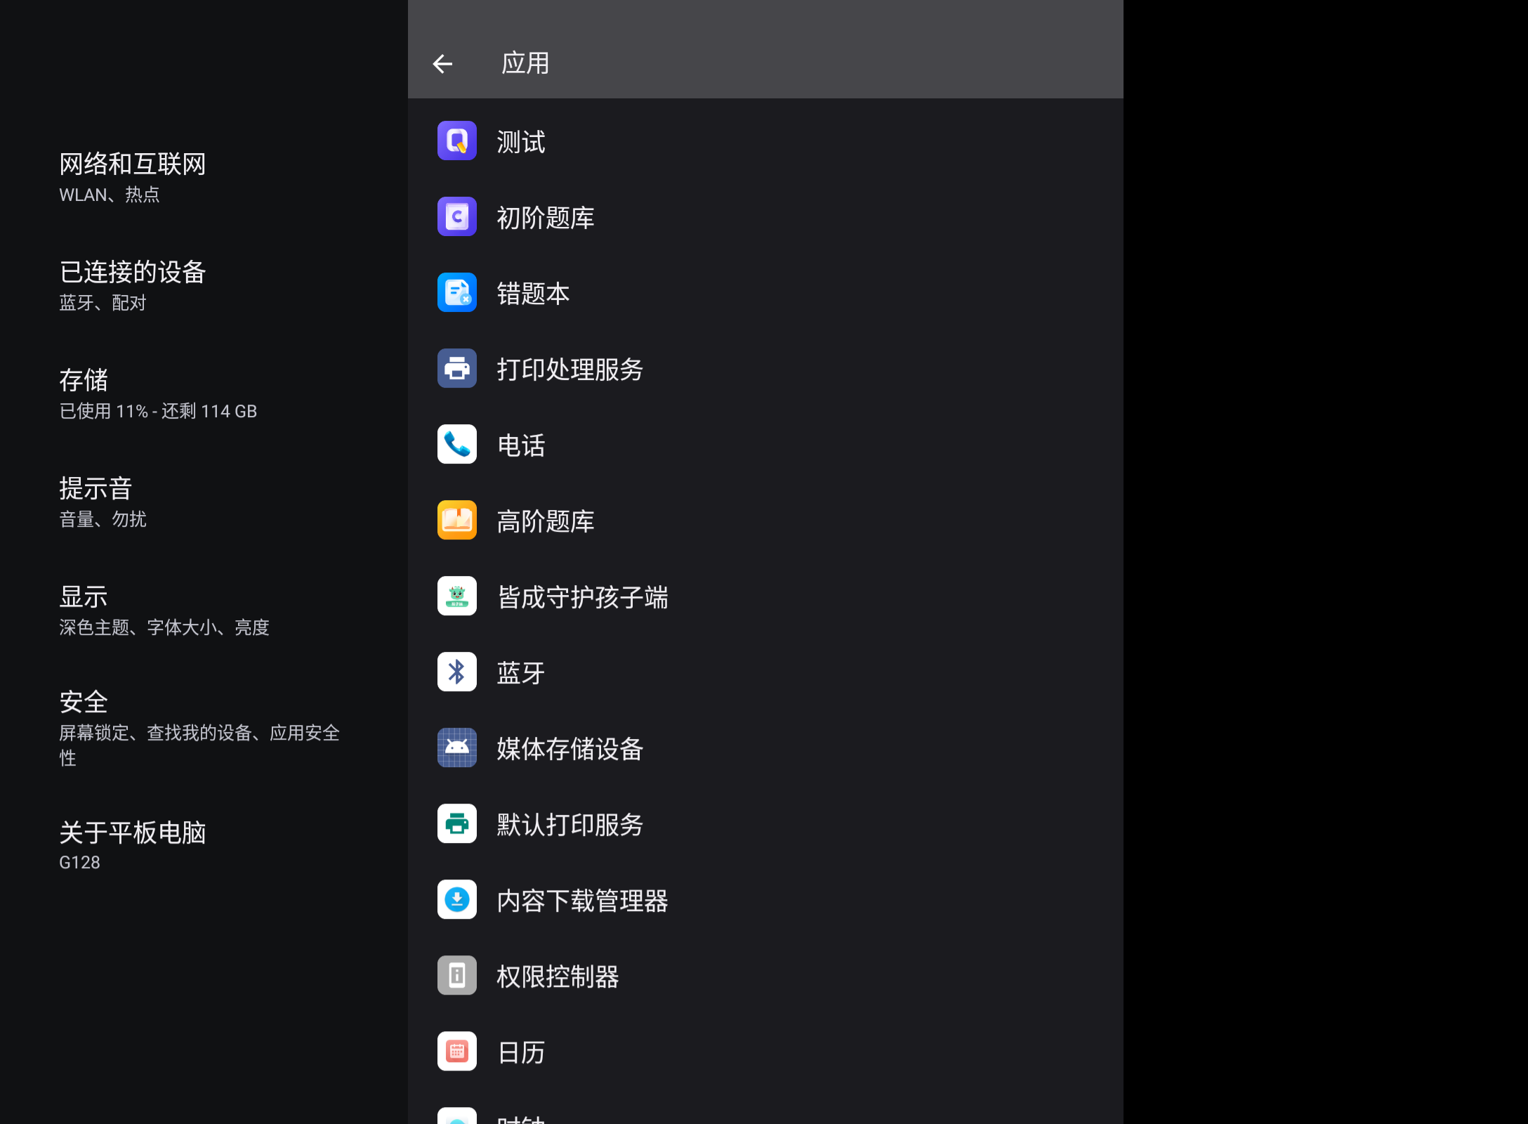Tap the 日历 calendar icon
Image resolution: width=1528 pixels, height=1124 pixels.
click(457, 1051)
